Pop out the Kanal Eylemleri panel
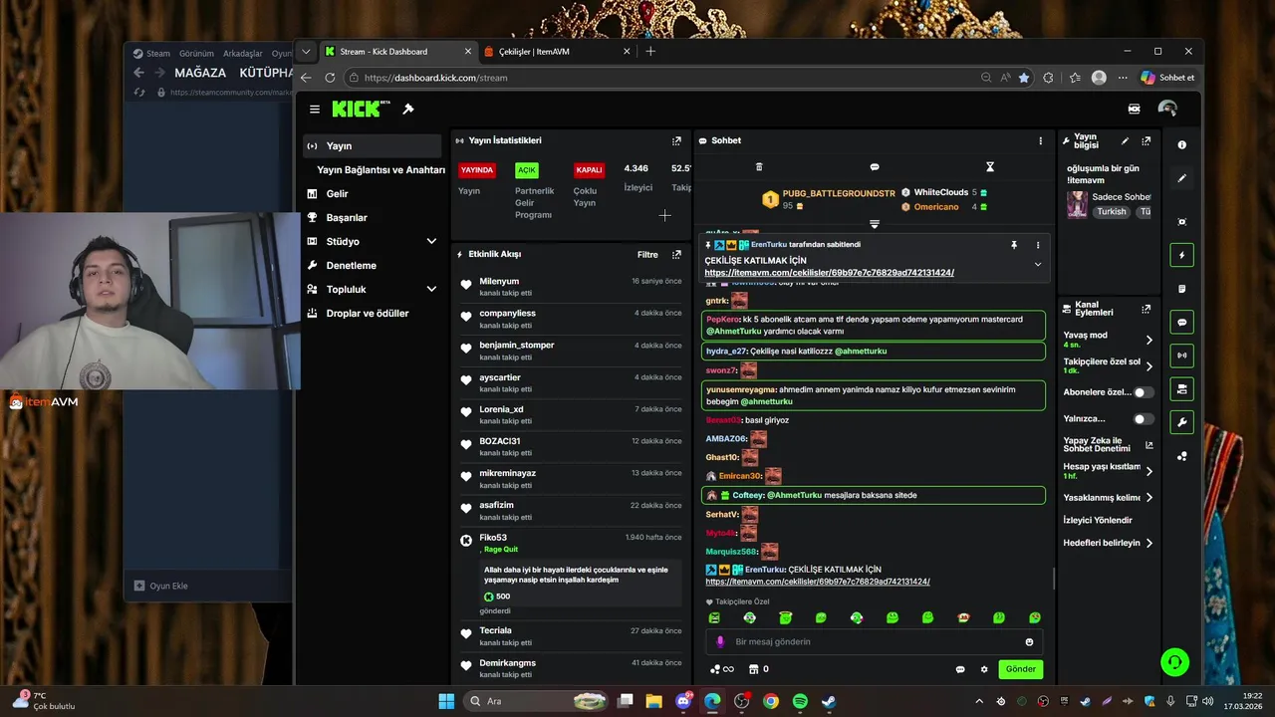The image size is (1275, 717). 1147,310
